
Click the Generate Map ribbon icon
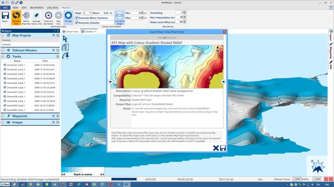(15, 17)
